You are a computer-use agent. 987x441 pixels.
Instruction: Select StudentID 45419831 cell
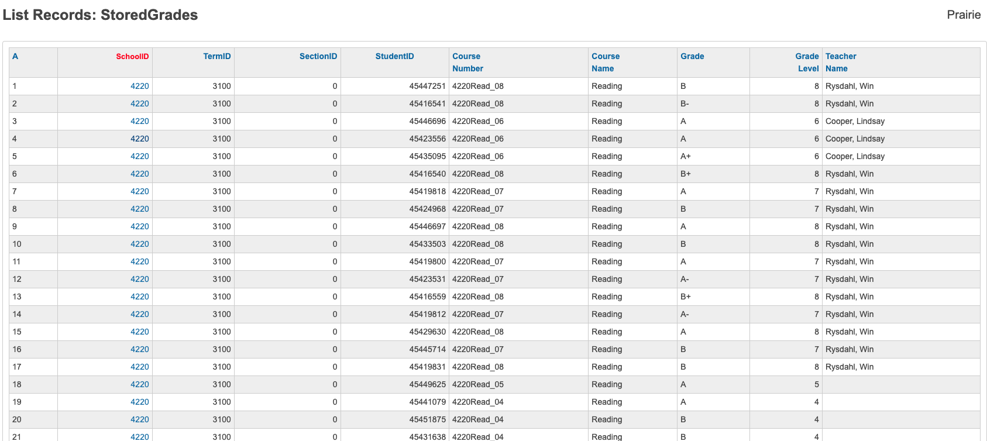[x=395, y=367]
